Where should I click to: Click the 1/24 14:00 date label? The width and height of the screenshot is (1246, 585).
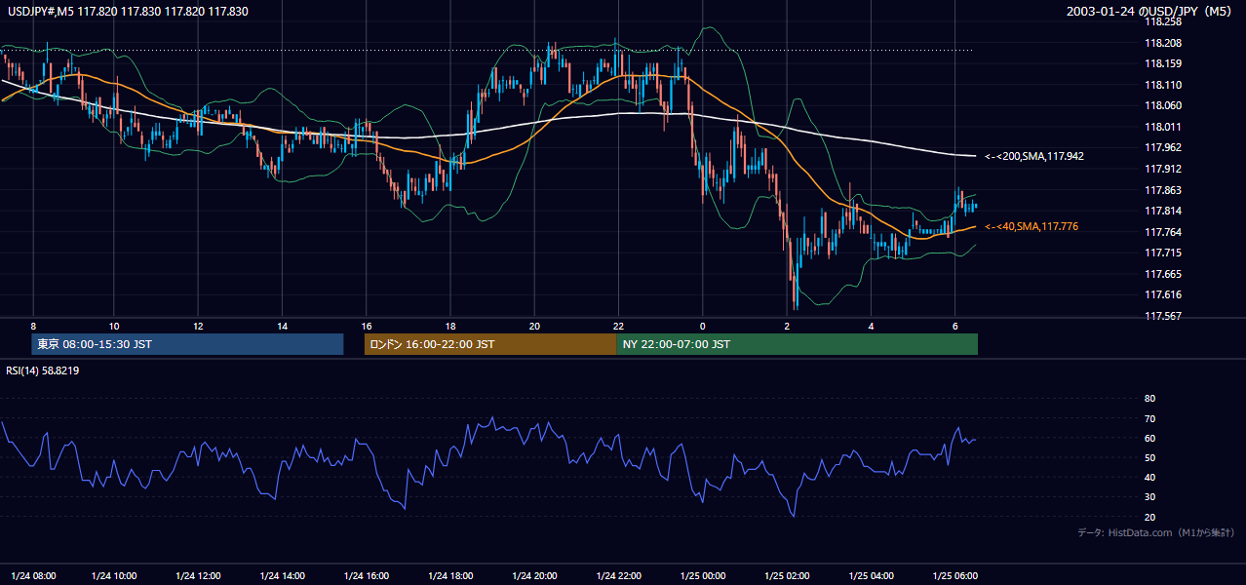pos(282,575)
